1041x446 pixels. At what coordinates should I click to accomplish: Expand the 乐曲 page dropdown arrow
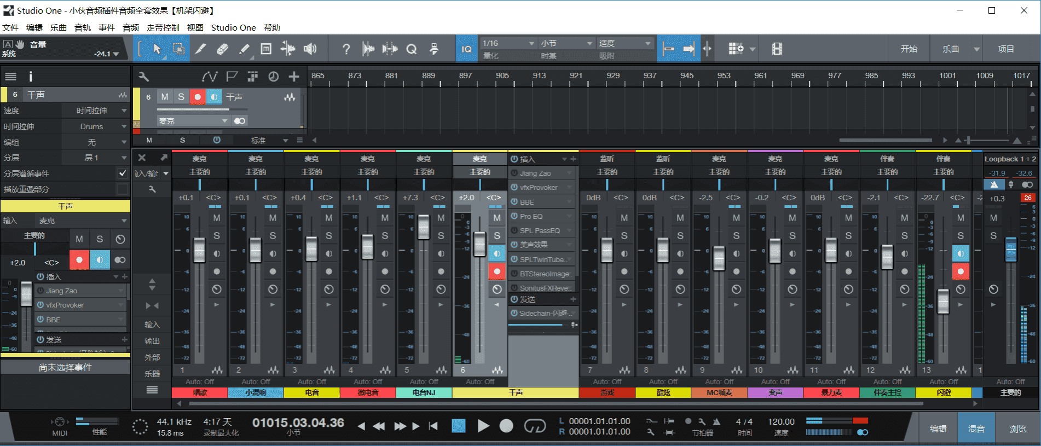tap(976, 49)
